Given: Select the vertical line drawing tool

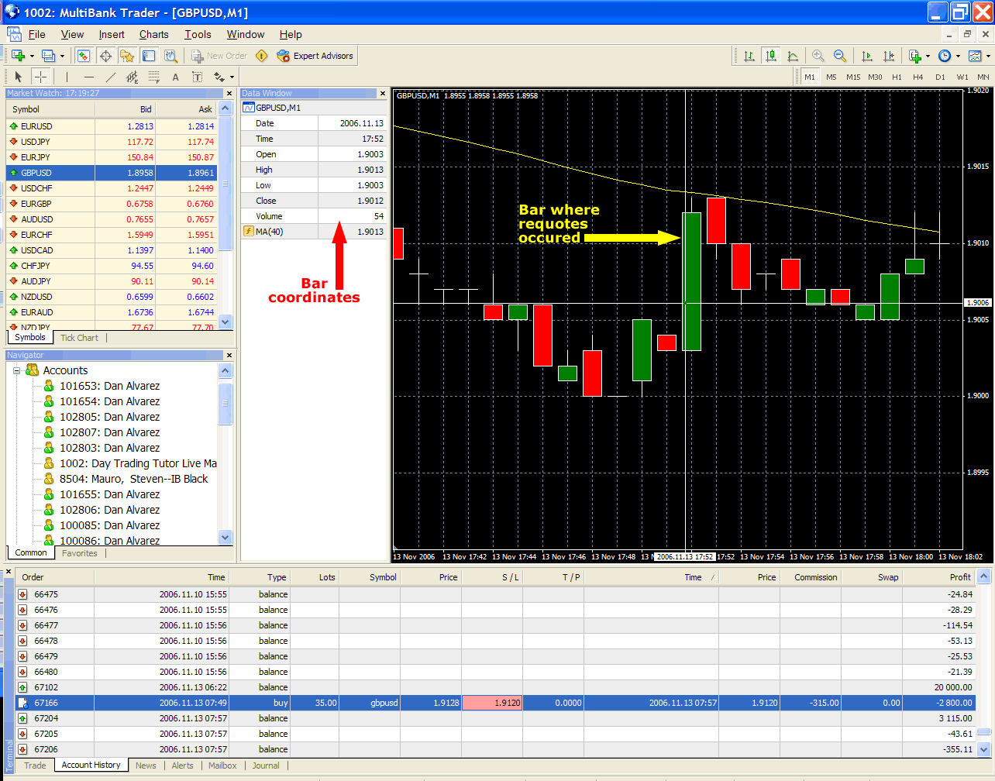Looking at the screenshot, I should [67, 77].
